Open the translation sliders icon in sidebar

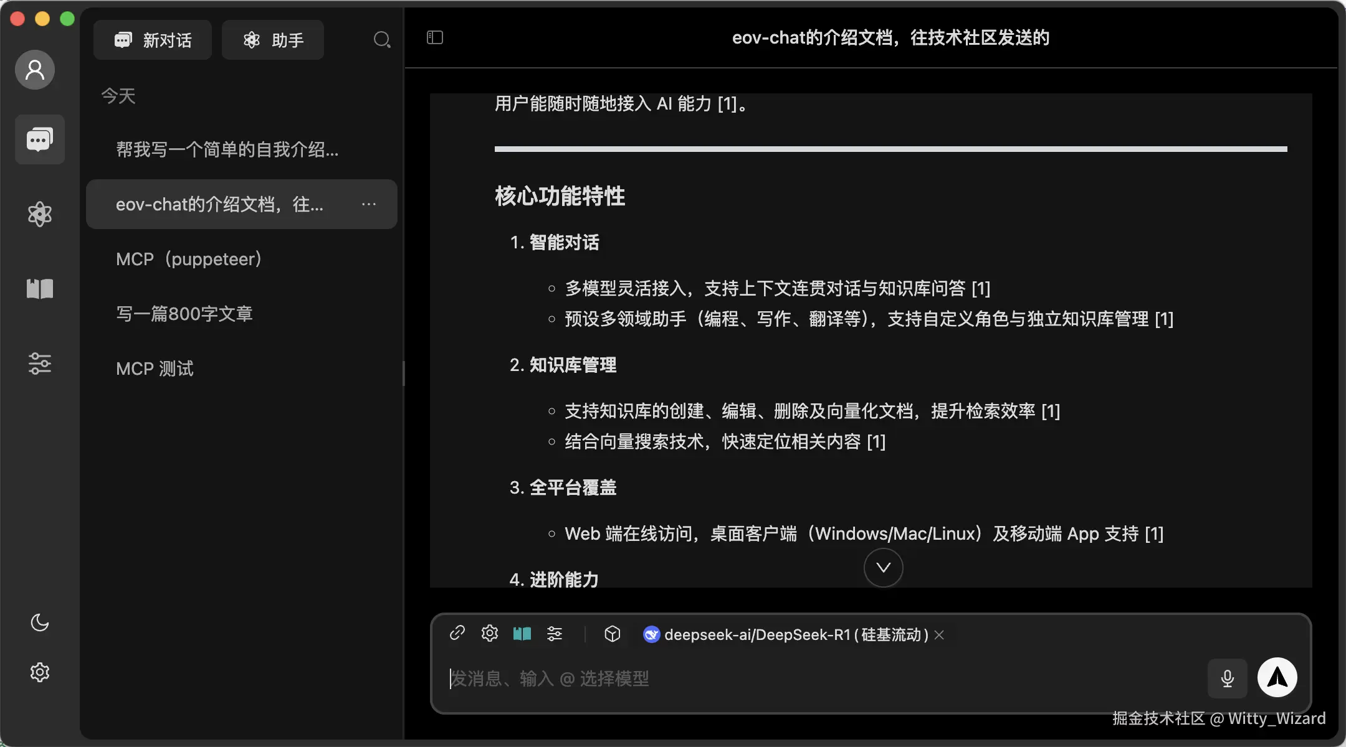point(39,363)
